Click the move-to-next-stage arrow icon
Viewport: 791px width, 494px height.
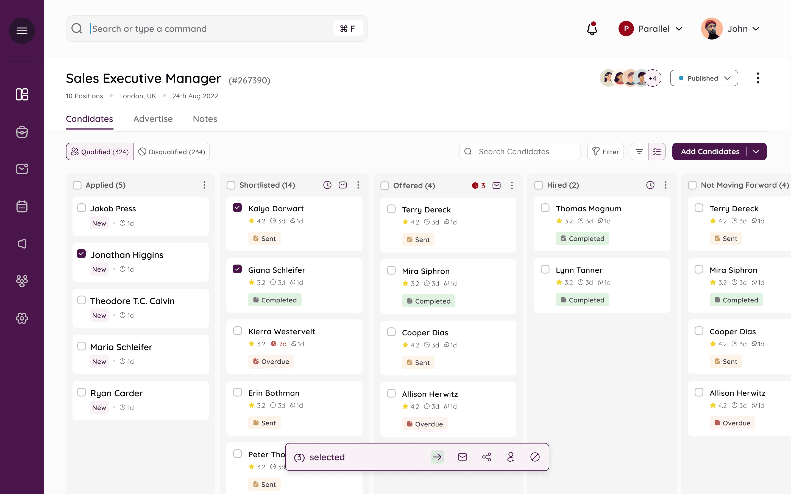coord(437,457)
